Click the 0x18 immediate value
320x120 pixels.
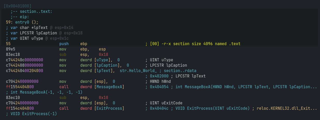pyautogui.click(x=103, y=54)
